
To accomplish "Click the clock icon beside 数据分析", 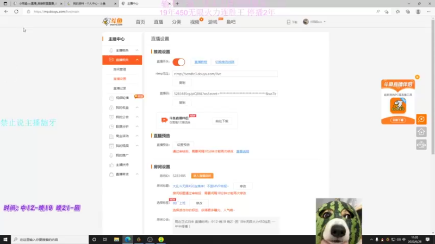I will point(111,126).
